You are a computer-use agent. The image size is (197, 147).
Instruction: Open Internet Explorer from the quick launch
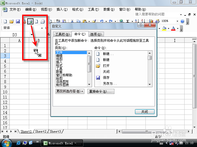click(19, 143)
